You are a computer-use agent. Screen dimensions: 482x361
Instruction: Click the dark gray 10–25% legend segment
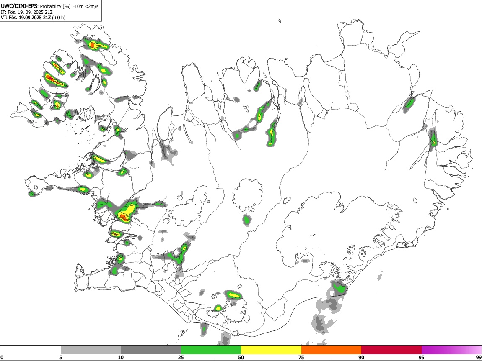point(151,350)
